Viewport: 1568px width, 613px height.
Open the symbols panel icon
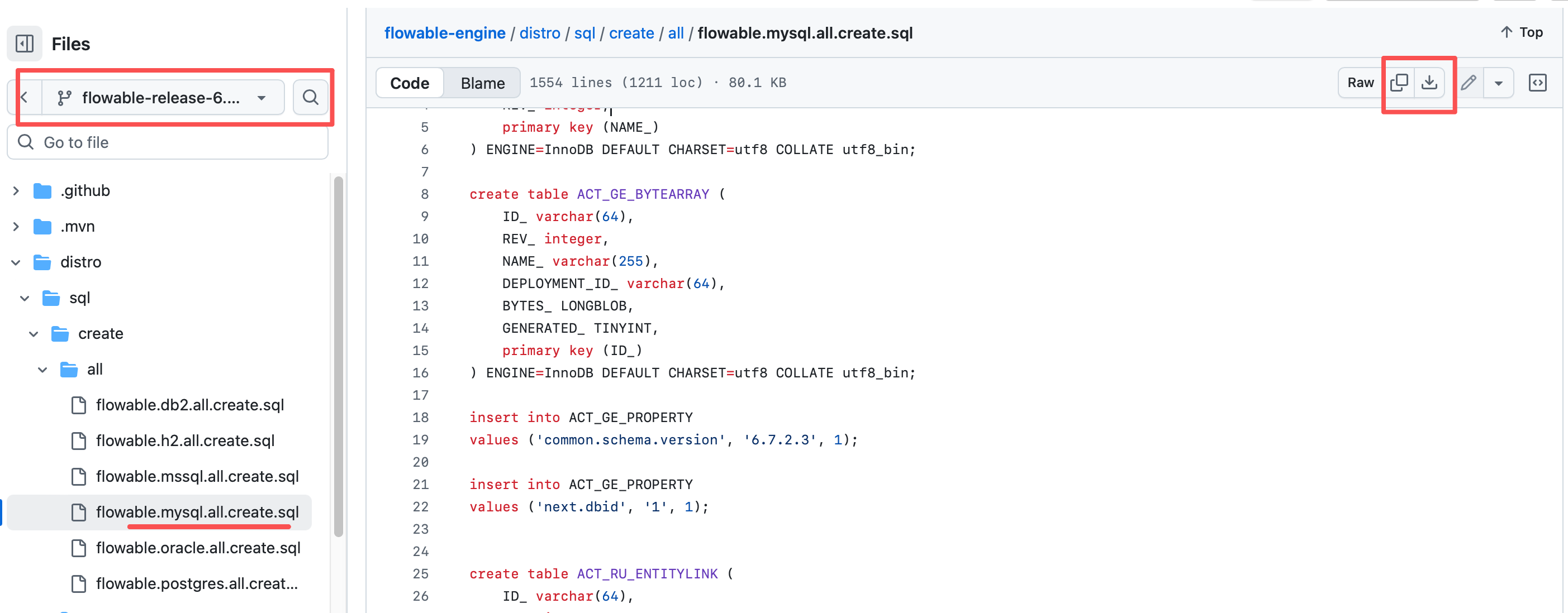(1537, 83)
